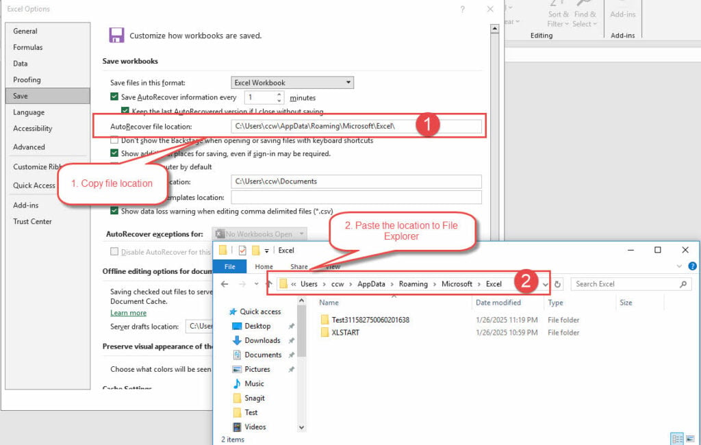This screenshot has height=445, width=701.
Task: Click the Properties checkmark icon in Explorer title bar
Action: click(242, 250)
